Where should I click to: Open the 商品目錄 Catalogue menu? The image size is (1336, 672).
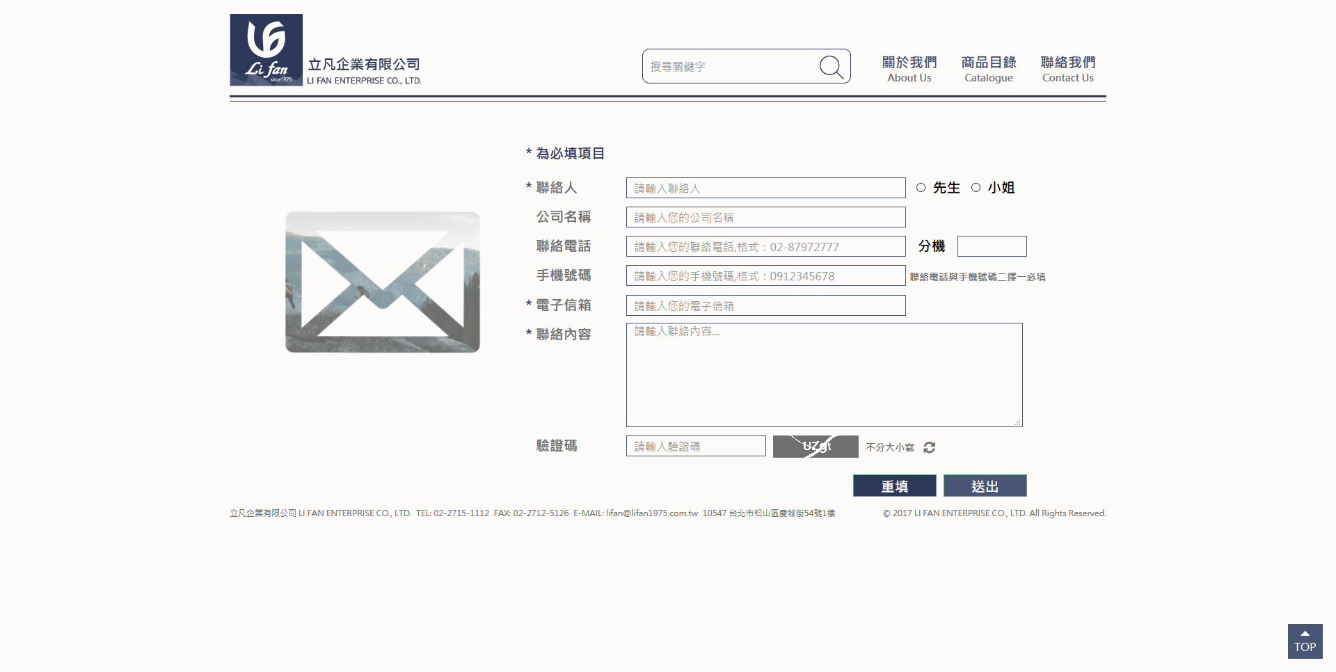988,68
